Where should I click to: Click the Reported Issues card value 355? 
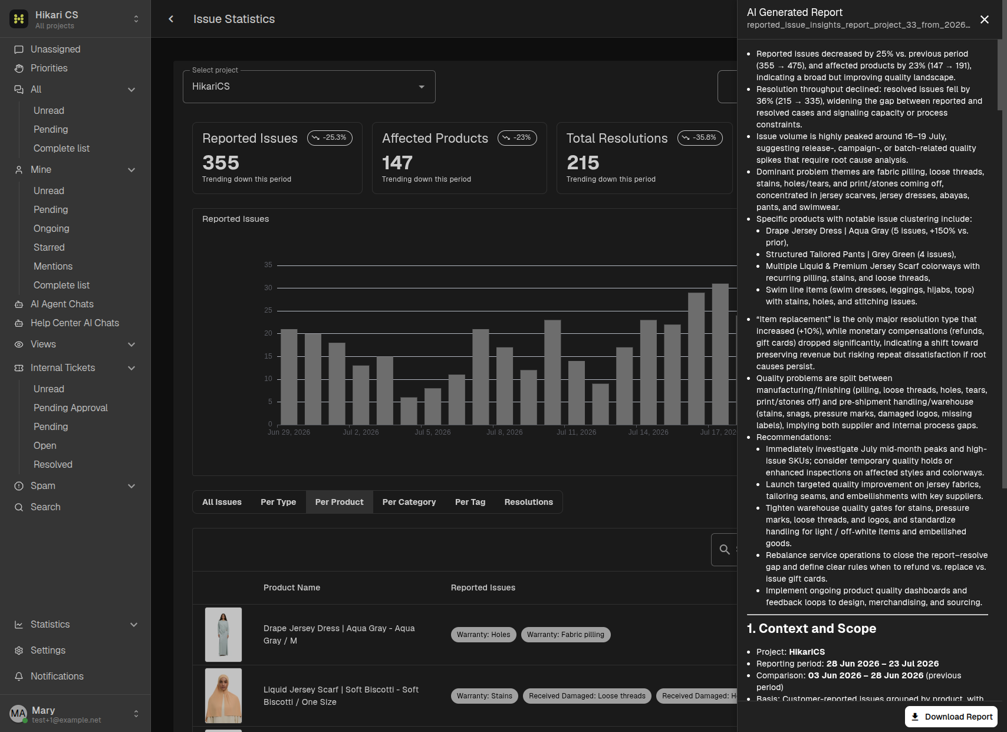coord(221,163)
